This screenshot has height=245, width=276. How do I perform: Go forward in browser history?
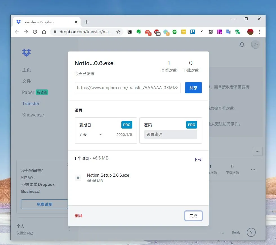[x=26, y=32]
